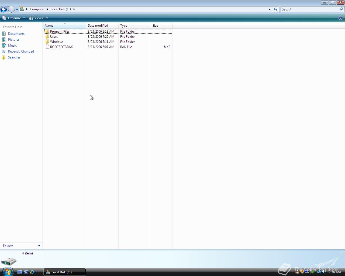
Task: Open the Organize menu
Action: [x=13, y=18]
